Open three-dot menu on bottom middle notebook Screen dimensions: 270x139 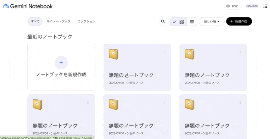pyautogui.click(x=164, y=103)
